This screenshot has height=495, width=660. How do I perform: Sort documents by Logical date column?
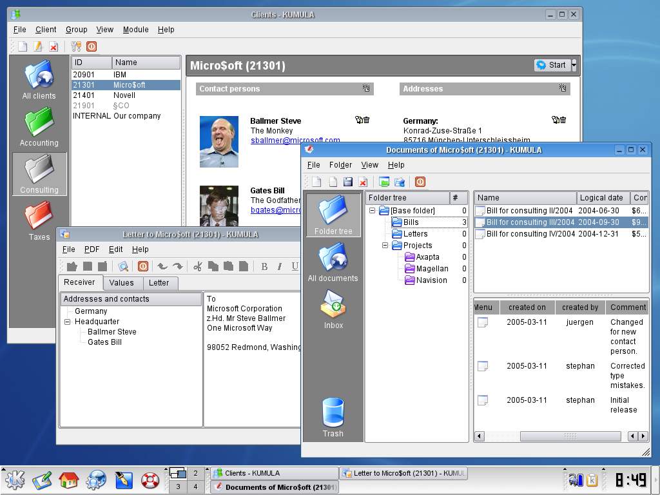point(603,198)
